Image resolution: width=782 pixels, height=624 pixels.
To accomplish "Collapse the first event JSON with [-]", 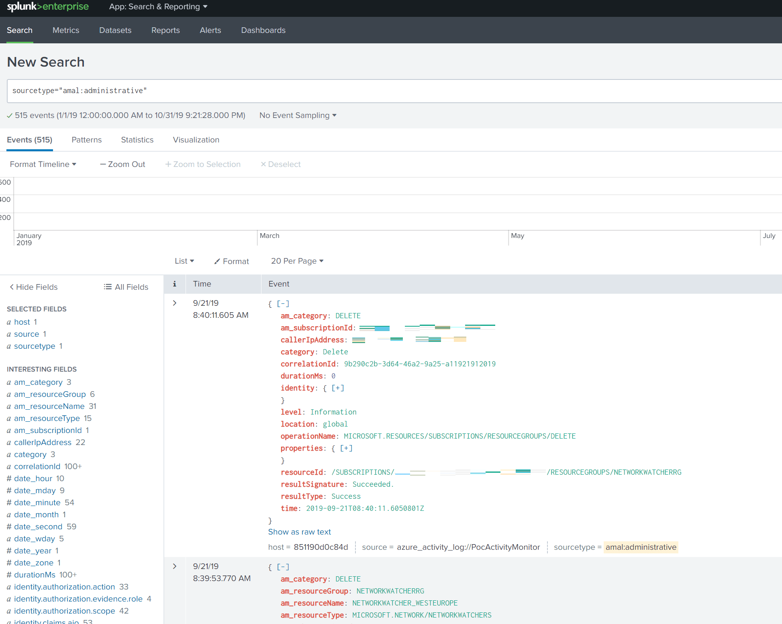I will pyautogui.click(x=283, y=304).
